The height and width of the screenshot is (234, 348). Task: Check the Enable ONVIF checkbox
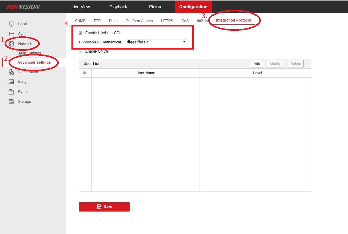coord(81,51)
